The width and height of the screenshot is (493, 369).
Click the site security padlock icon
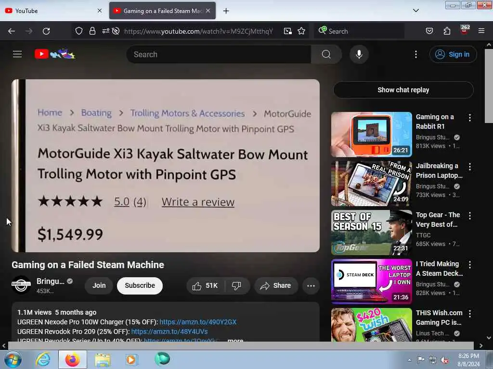[x=92, y=31]
